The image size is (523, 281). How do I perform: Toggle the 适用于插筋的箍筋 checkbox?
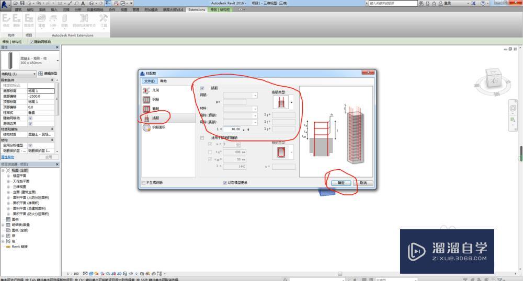tap(202, 137)
